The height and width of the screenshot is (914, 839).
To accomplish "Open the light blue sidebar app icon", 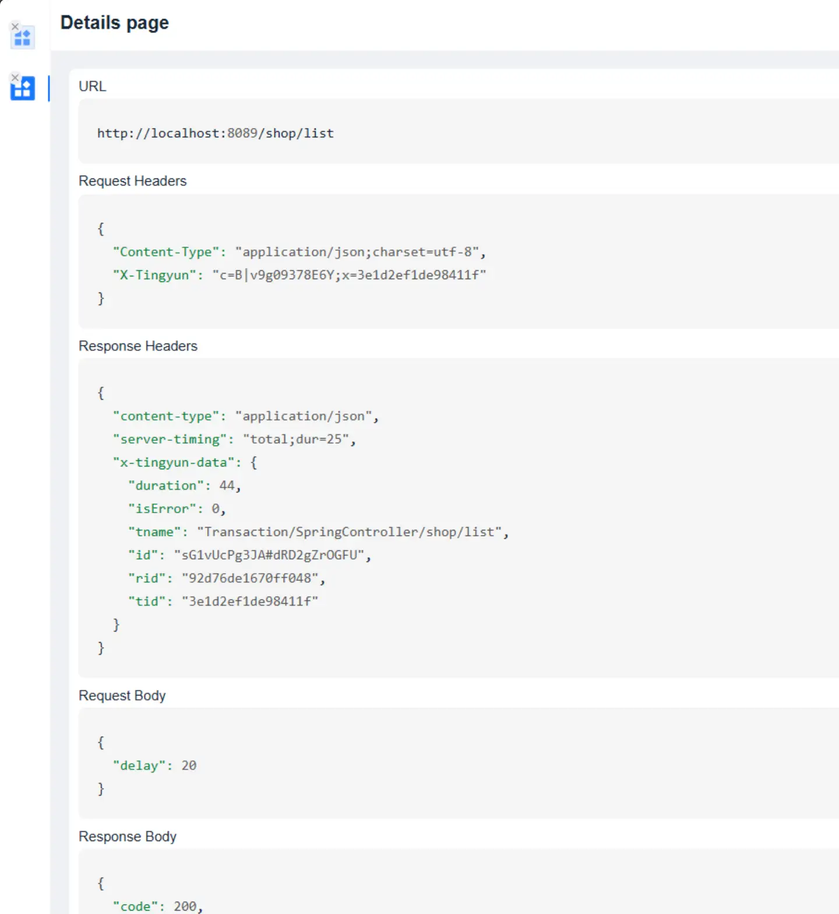I will pyautogui.click(x=23, y=38).
